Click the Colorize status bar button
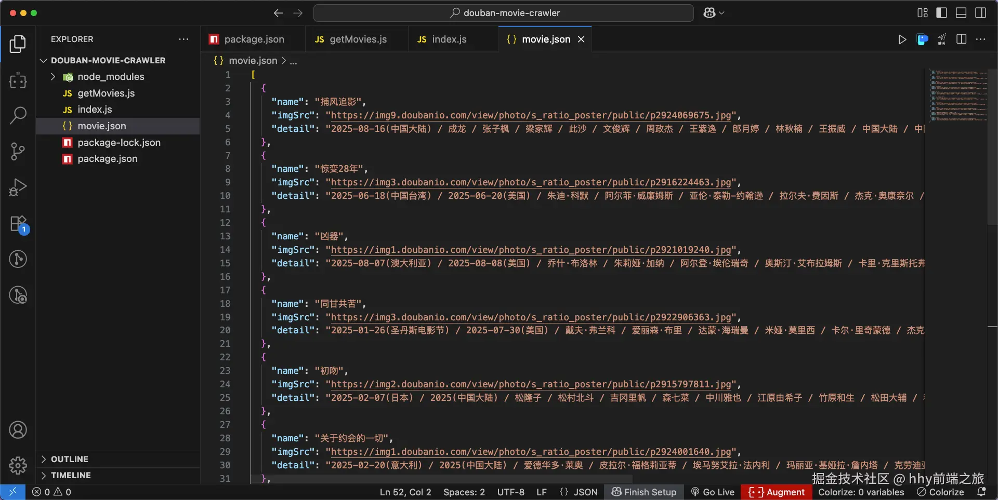998x500 pixels. click(x=940, y=492)
